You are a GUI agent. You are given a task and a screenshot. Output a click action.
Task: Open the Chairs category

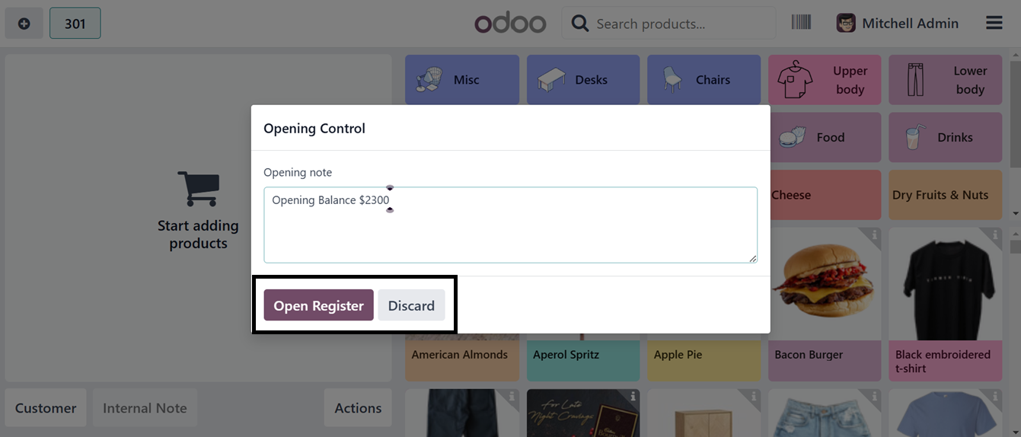click(704, 80)
